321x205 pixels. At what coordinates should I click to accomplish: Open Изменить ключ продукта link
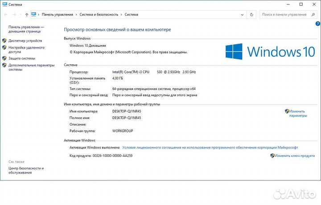click(x=295, y=156)
